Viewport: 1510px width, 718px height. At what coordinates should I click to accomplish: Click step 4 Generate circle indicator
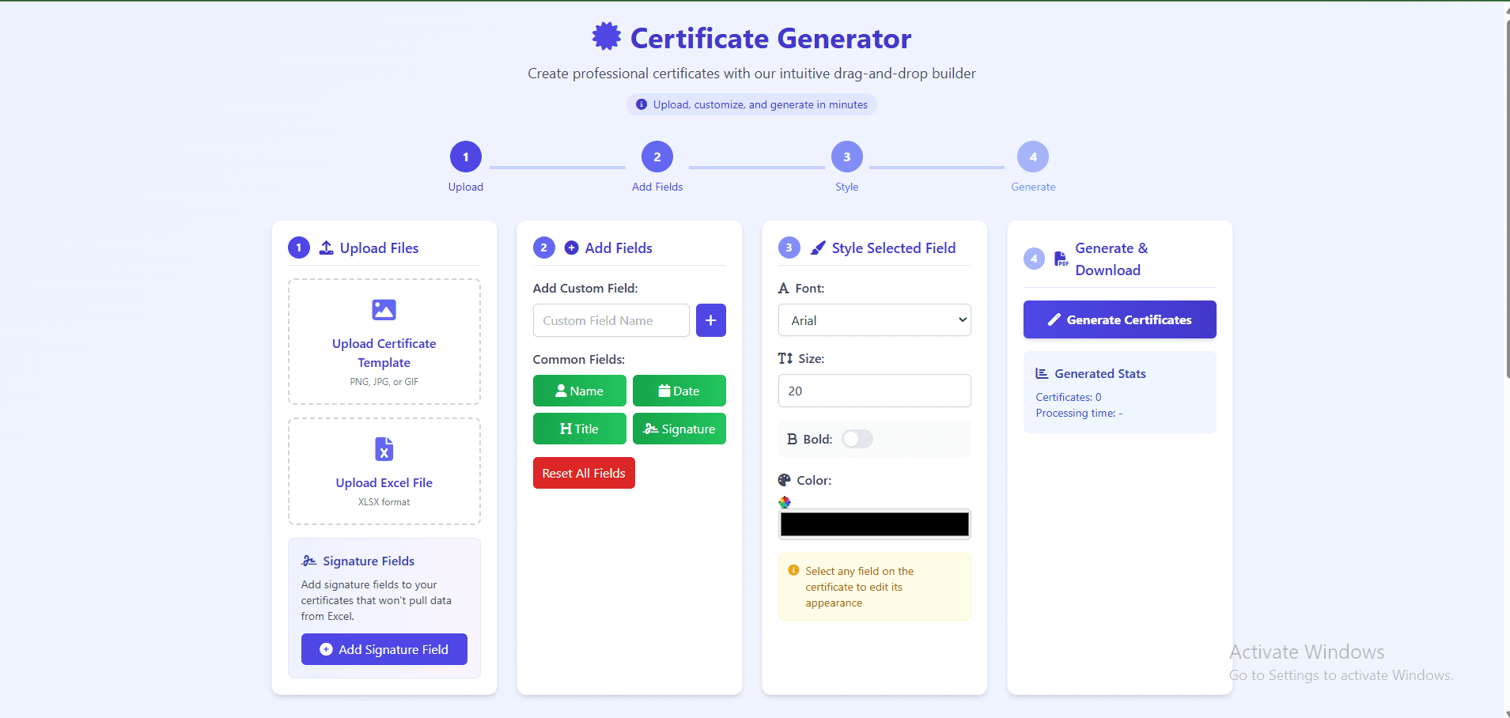(x=1033, y=156)
